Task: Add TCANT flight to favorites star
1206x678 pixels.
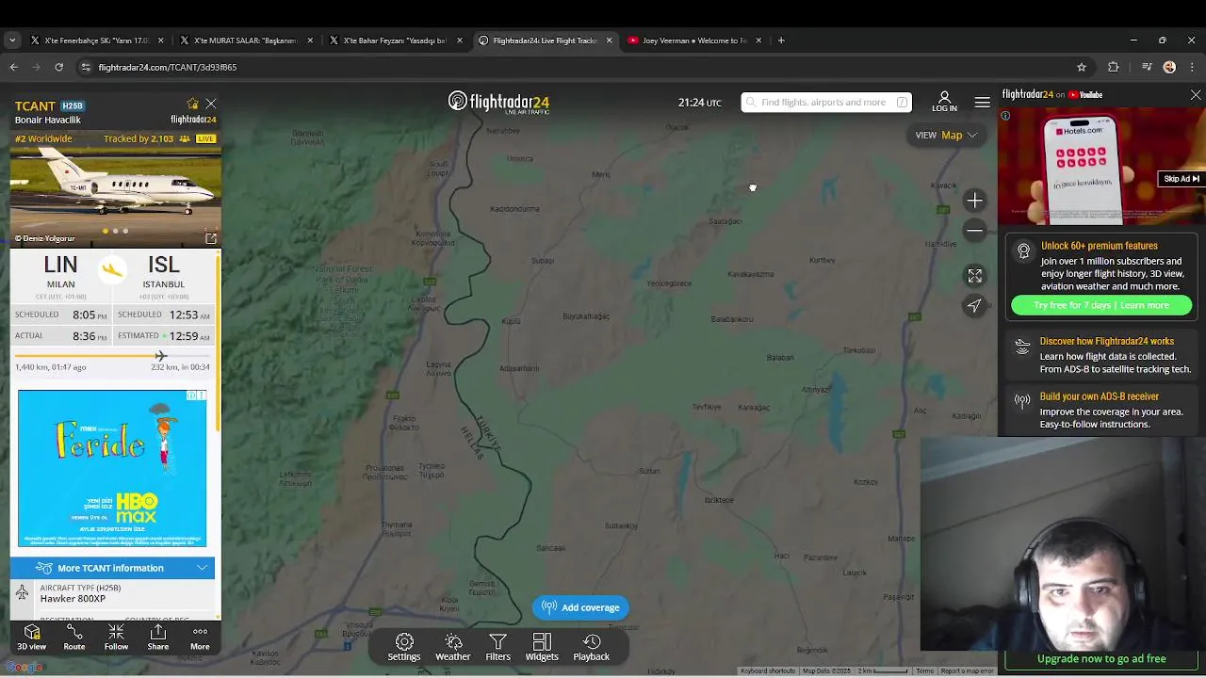Action: click(x=193, y=104)
